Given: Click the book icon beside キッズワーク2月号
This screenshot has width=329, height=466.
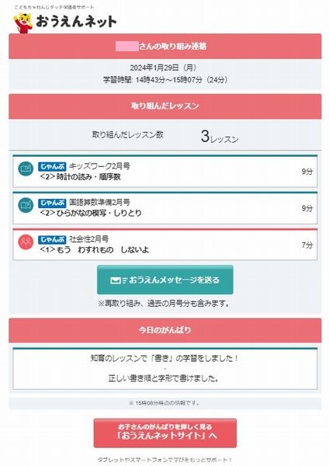Looking at the screenshot, I should pos(26,169).
